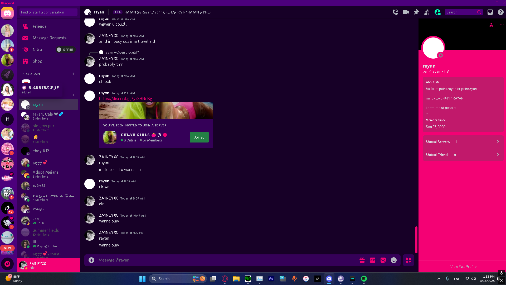Screen dimensions: 506x285
Task: Open Message Requests
Action: tap(49, 38)
